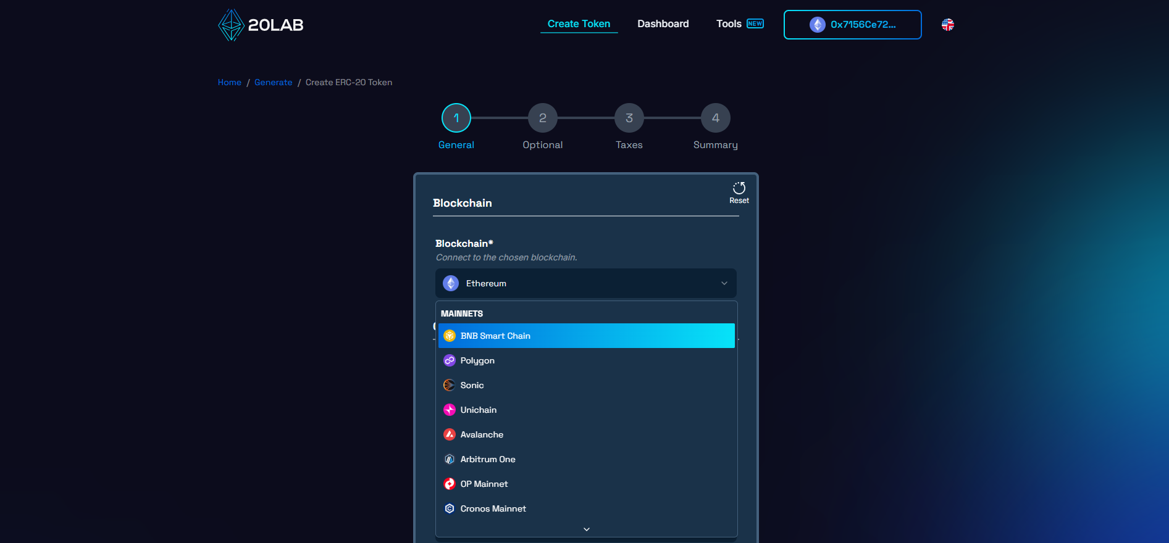Click 'Connect to the chosen blockchain.' hint
1169x543 pixels.
[x=506, y=257]
